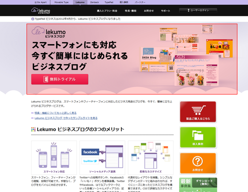
Task: Open the Six Apart link in top bar
Action: (41, 2)
